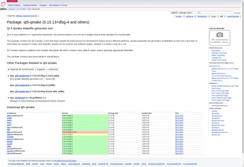Open the Developers' Corner menu item
The image size is (244, 167).
coord(58,5)
